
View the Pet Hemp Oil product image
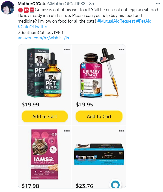[x=44, y=73]
